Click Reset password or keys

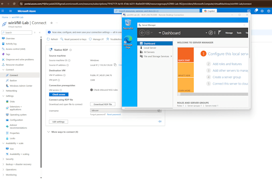point(73,39)
